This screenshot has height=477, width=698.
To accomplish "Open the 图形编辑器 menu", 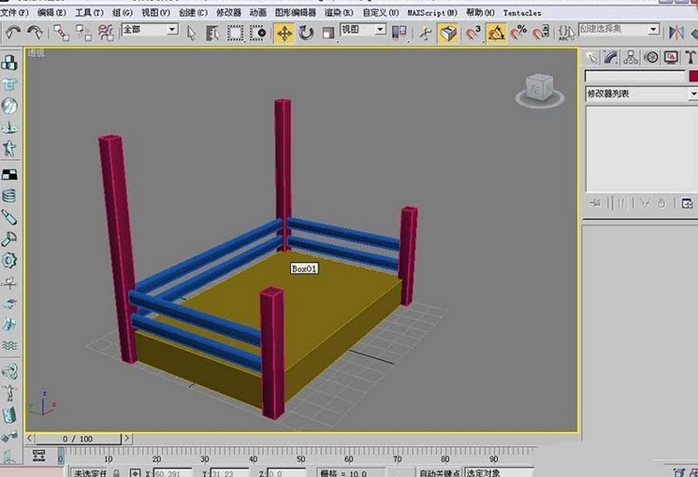I will coord(295,12).
